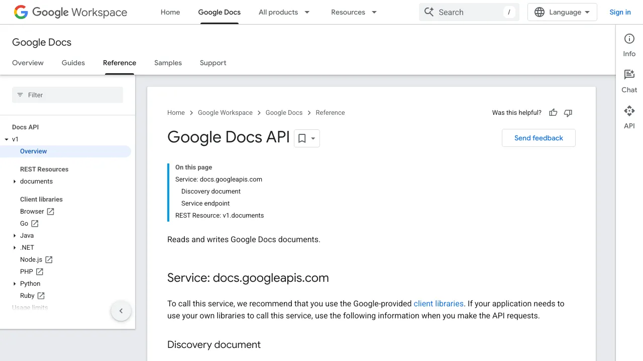This screenshot has width=643, height=361.
Task: Click thumbs up helpful icon
Action: (x=553, y=113)
